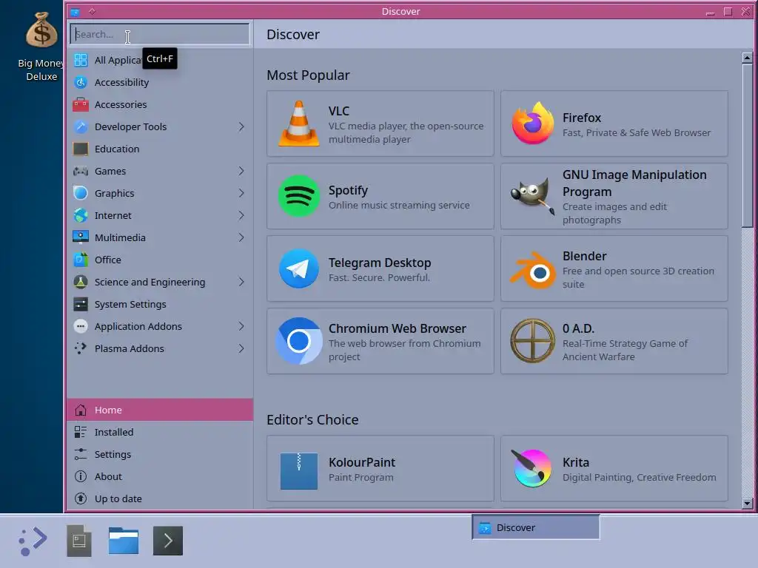Screen dimensions: 758x568
Task: Click the Blender description text
Action: [638, 278]
